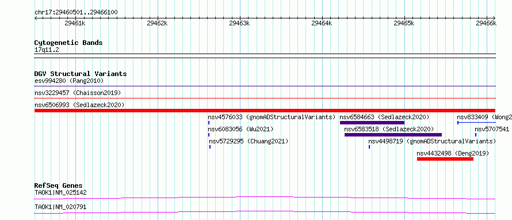The width and height of the screenshot is (512, 220).
Task: Click the purple bar under nsv6584663
Action: pos(372,123)
